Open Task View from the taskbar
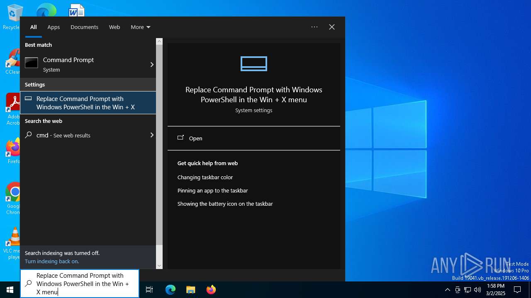 [x=149, y=290]
